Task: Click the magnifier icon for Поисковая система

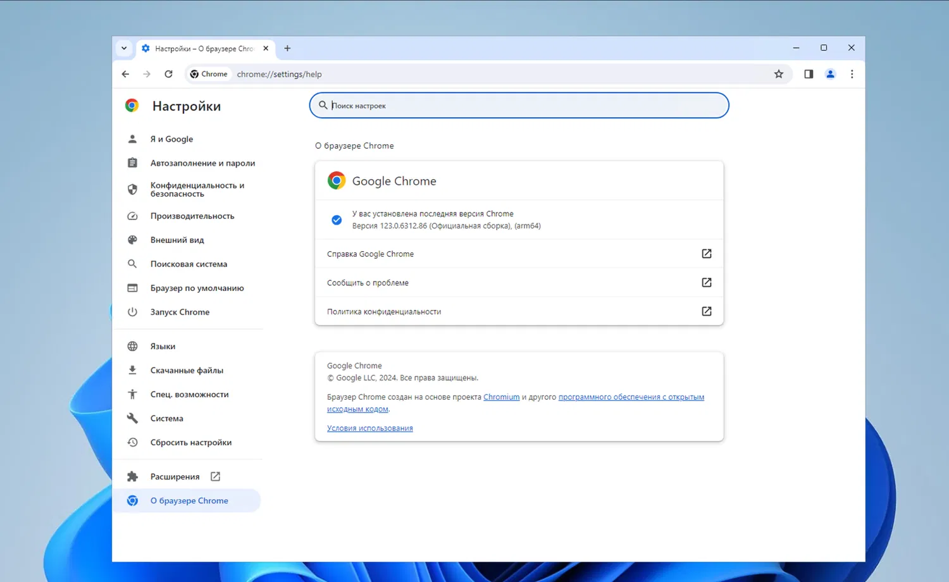Action: [132, 264]
